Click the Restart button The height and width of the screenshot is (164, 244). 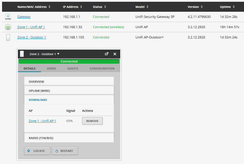(x=65, y=151)
